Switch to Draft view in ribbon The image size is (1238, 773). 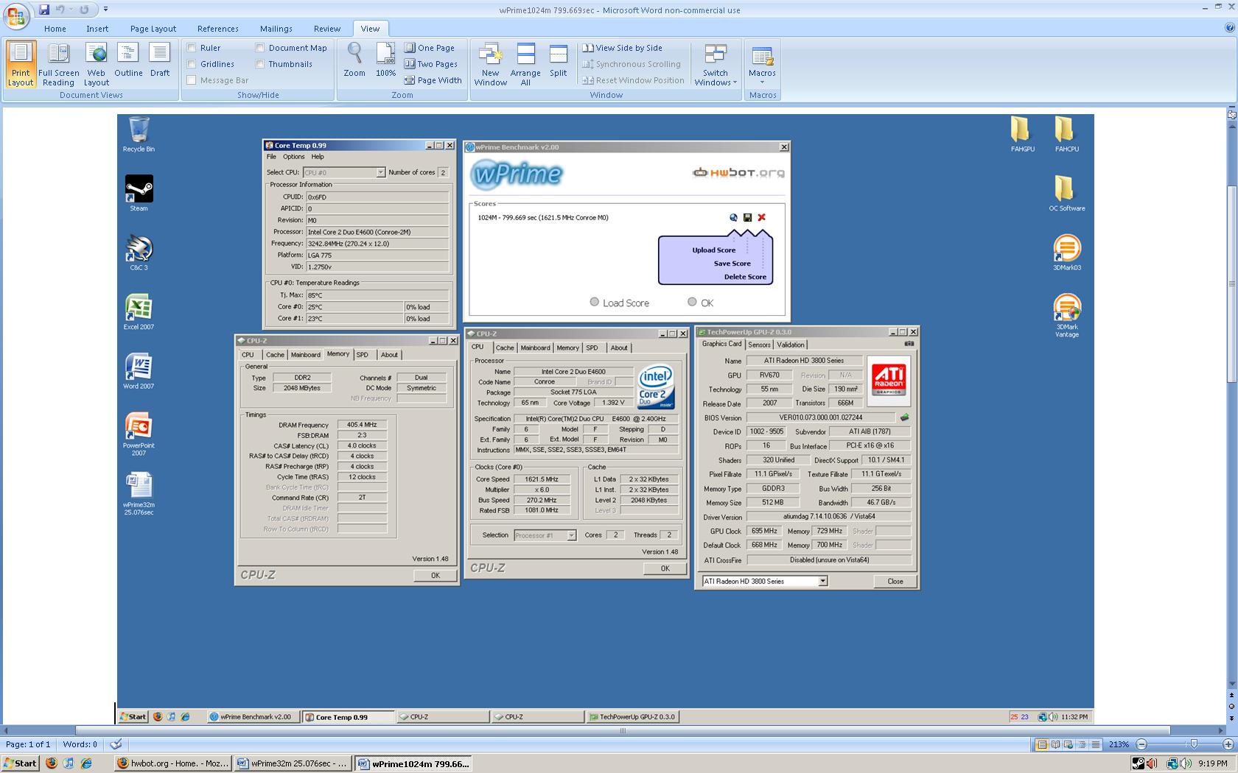(x=160, y=60)
